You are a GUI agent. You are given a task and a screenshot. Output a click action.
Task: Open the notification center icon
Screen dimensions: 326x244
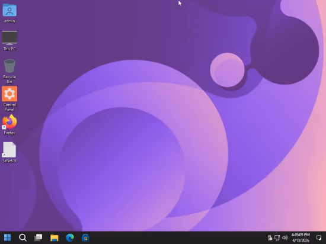pyautogui.click(x=319, y=237)
